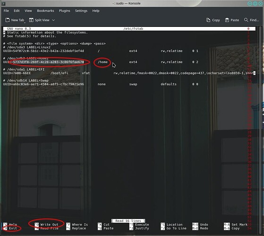Expand the Split View dropdown arrow

pyautogui.click(x=53, y=20)
